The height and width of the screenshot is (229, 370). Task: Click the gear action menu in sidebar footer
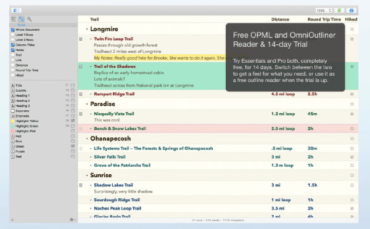point(73,220)
